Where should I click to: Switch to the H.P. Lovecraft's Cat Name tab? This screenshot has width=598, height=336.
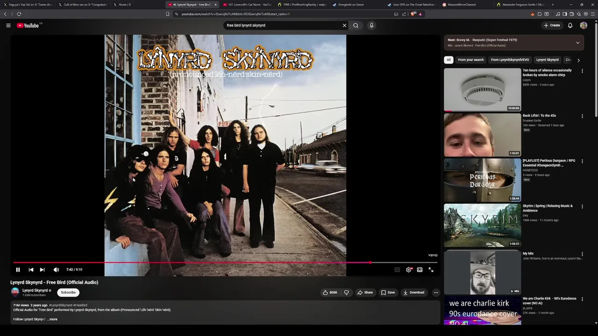tap(247, 5)
